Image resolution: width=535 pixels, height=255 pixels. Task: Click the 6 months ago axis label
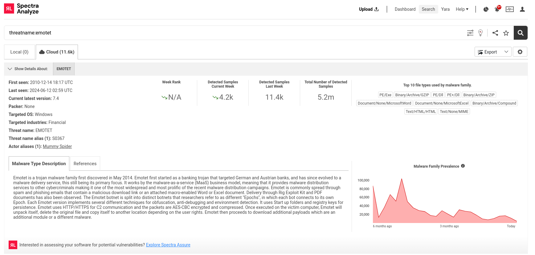[382, 226]
